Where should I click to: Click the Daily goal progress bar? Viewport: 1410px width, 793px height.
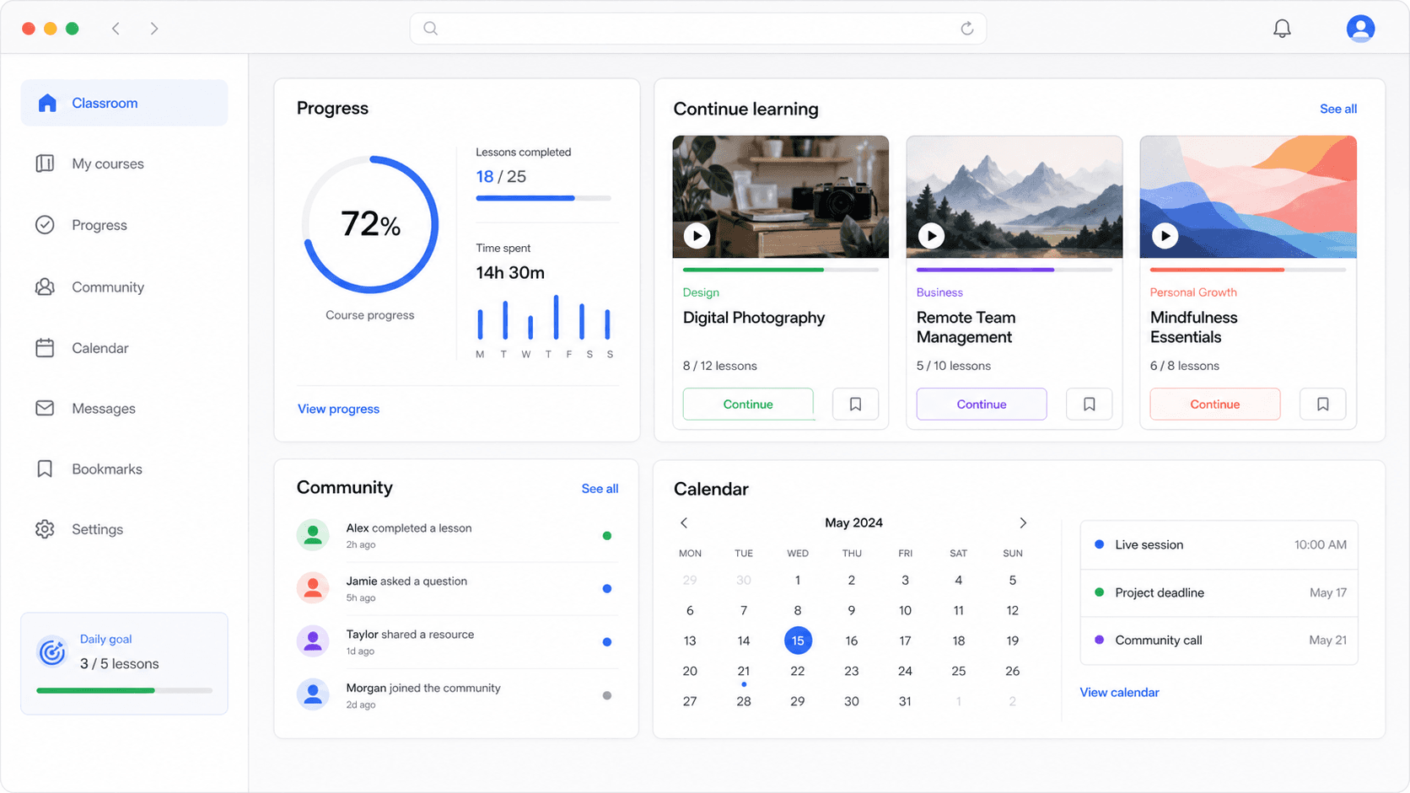click(124, 690)
